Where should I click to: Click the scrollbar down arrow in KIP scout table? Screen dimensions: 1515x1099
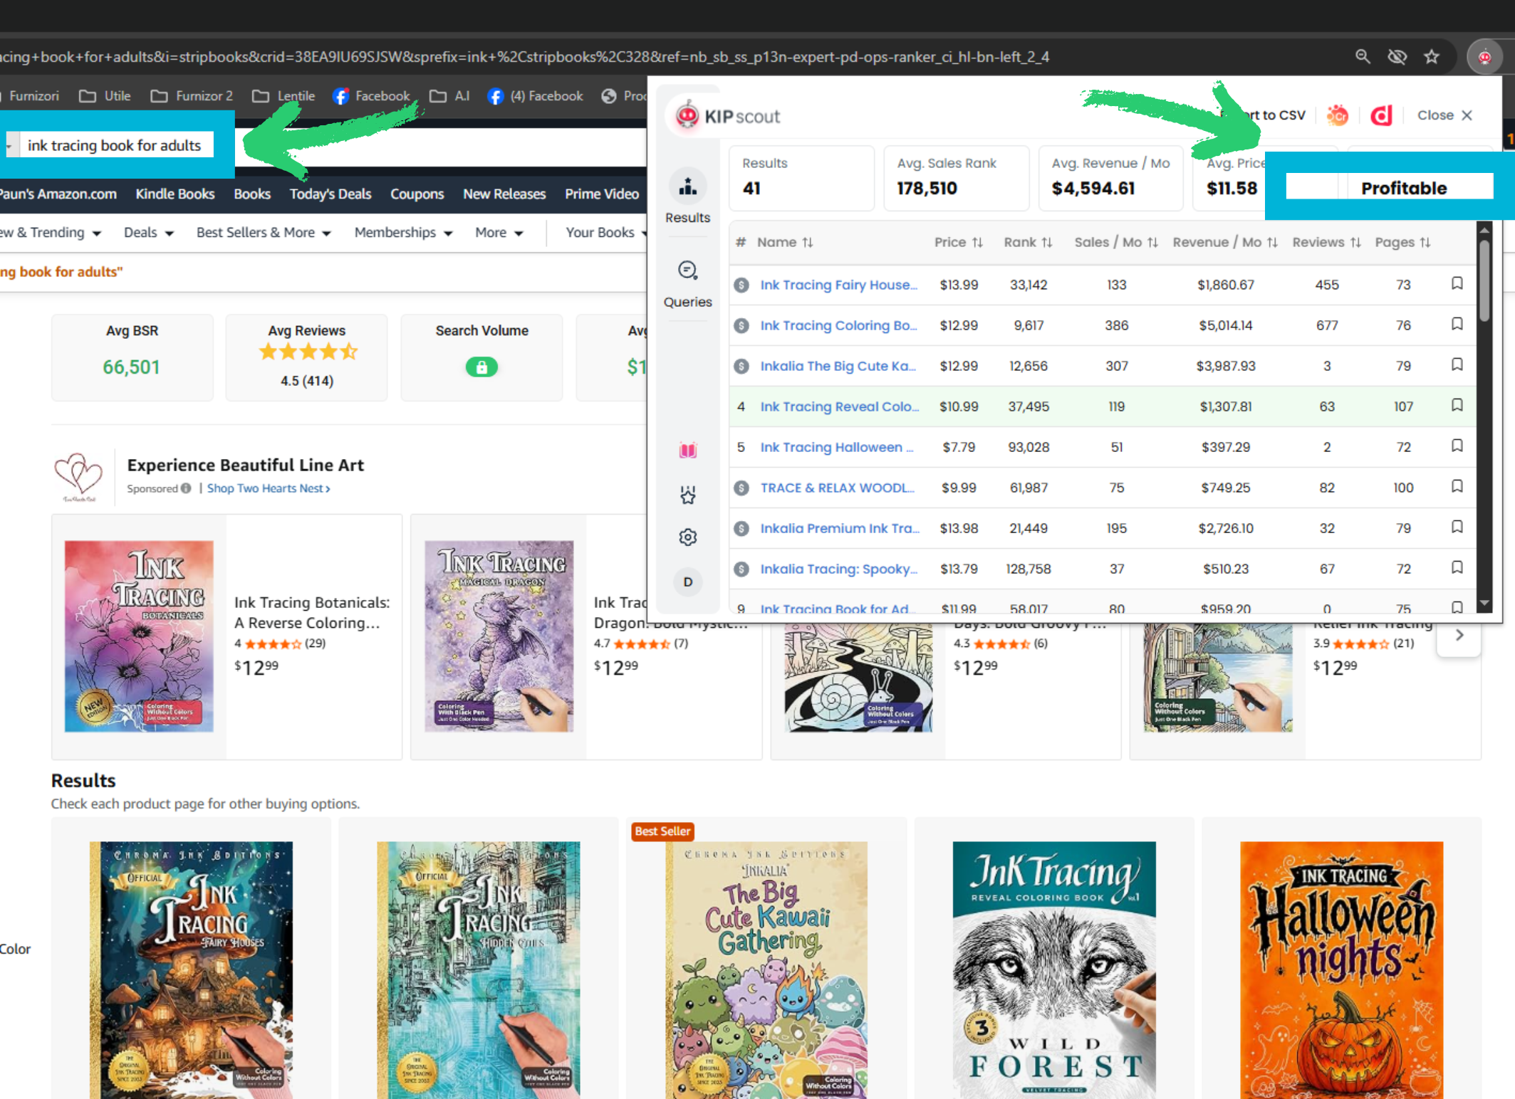pyautogui.click(x=1484, y=603)
